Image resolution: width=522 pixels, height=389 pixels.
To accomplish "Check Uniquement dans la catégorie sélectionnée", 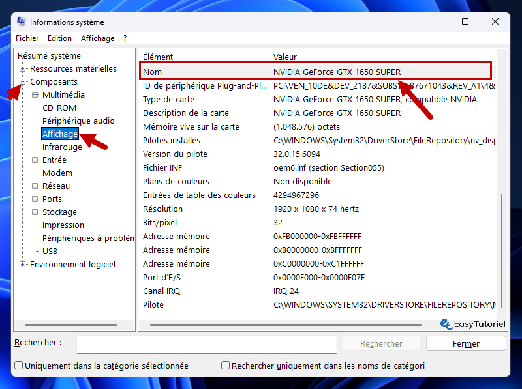I will (19, 366).
